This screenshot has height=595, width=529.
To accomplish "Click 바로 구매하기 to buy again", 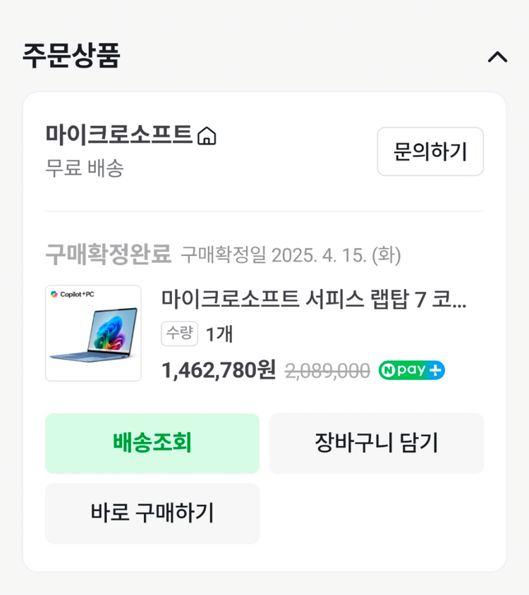I will coord(152,513).
